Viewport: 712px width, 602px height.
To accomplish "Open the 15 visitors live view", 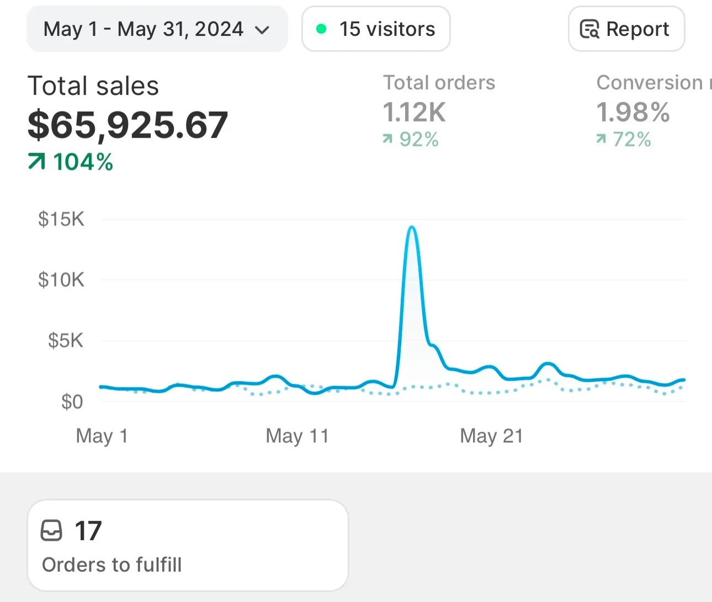I will [386, 29].
